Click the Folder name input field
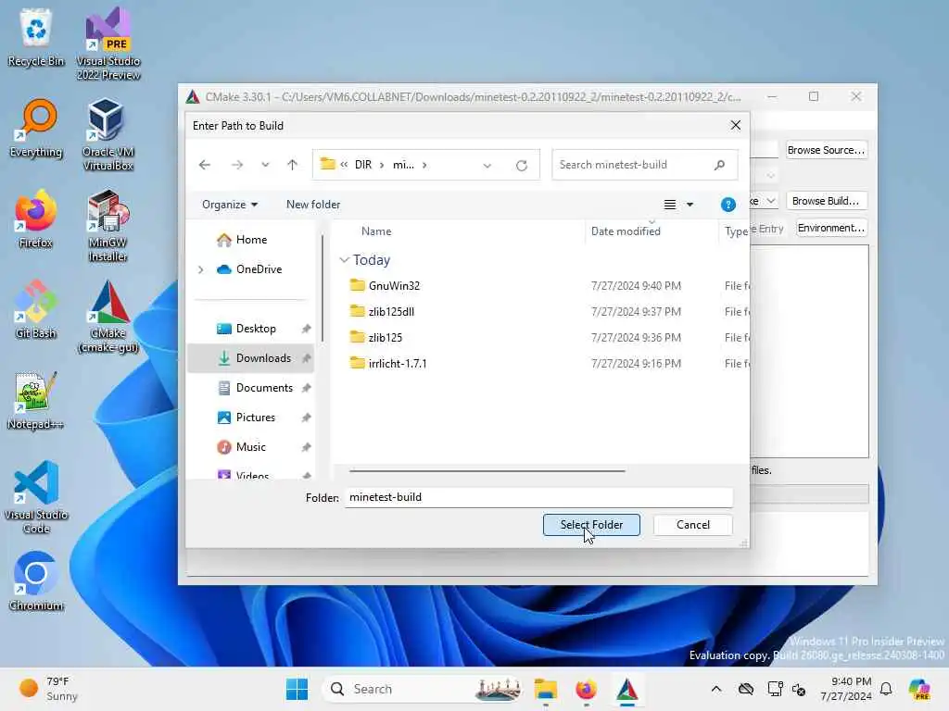949x711 pixels. pos(538,497)
